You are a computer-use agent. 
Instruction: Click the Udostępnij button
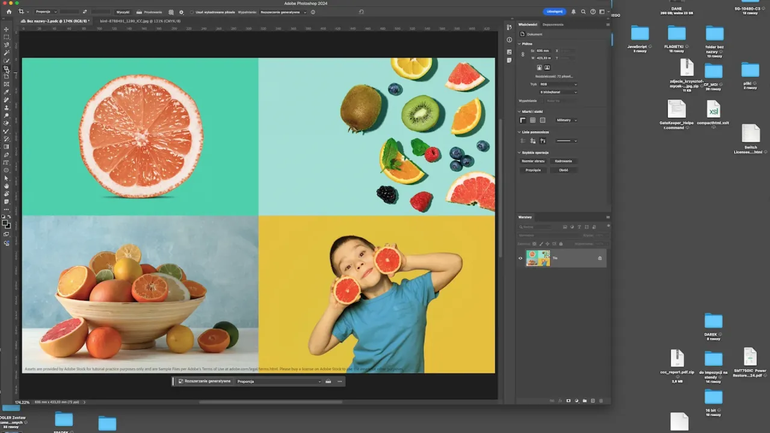(554, 11)
